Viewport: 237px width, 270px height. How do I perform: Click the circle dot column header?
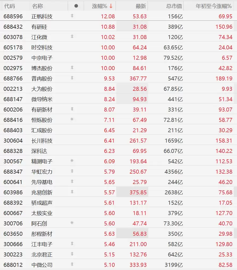click(76, 6)
